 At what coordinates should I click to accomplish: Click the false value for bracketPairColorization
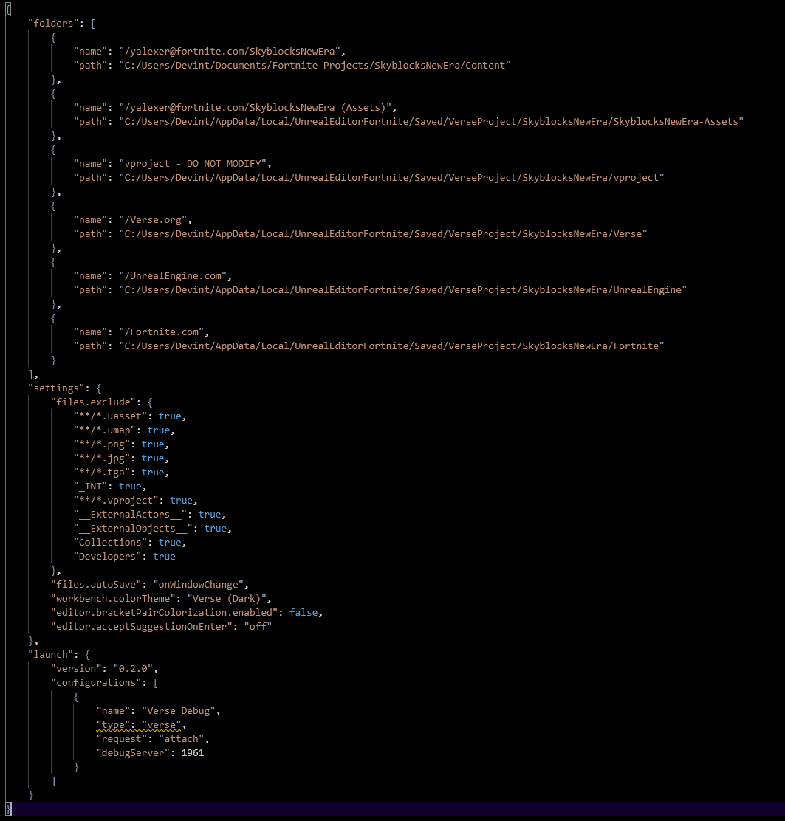pos(304,613)
